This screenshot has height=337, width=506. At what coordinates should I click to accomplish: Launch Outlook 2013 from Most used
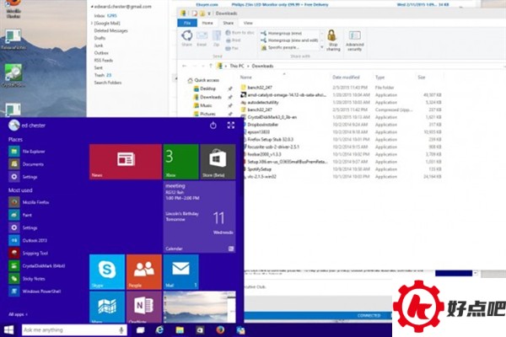click(28, 240)
